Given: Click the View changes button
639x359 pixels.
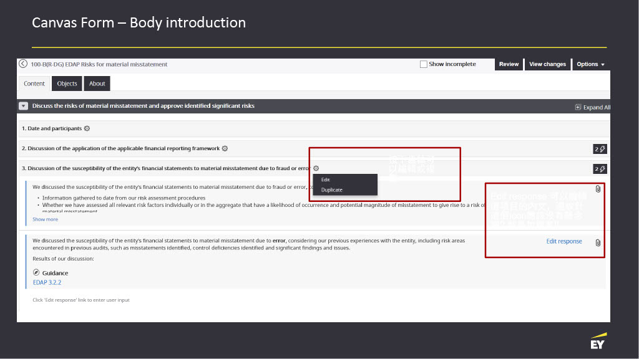Looking at the screenshot, I should click(547, 64).
